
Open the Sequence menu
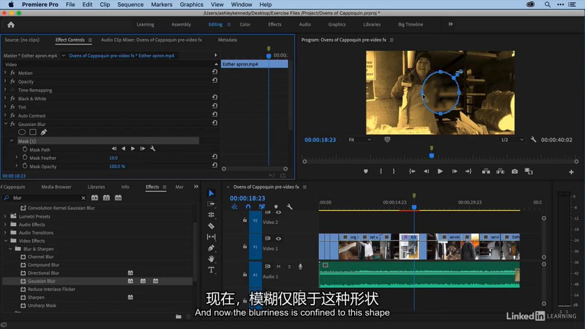pyautogui.click(x=130, y=5)
